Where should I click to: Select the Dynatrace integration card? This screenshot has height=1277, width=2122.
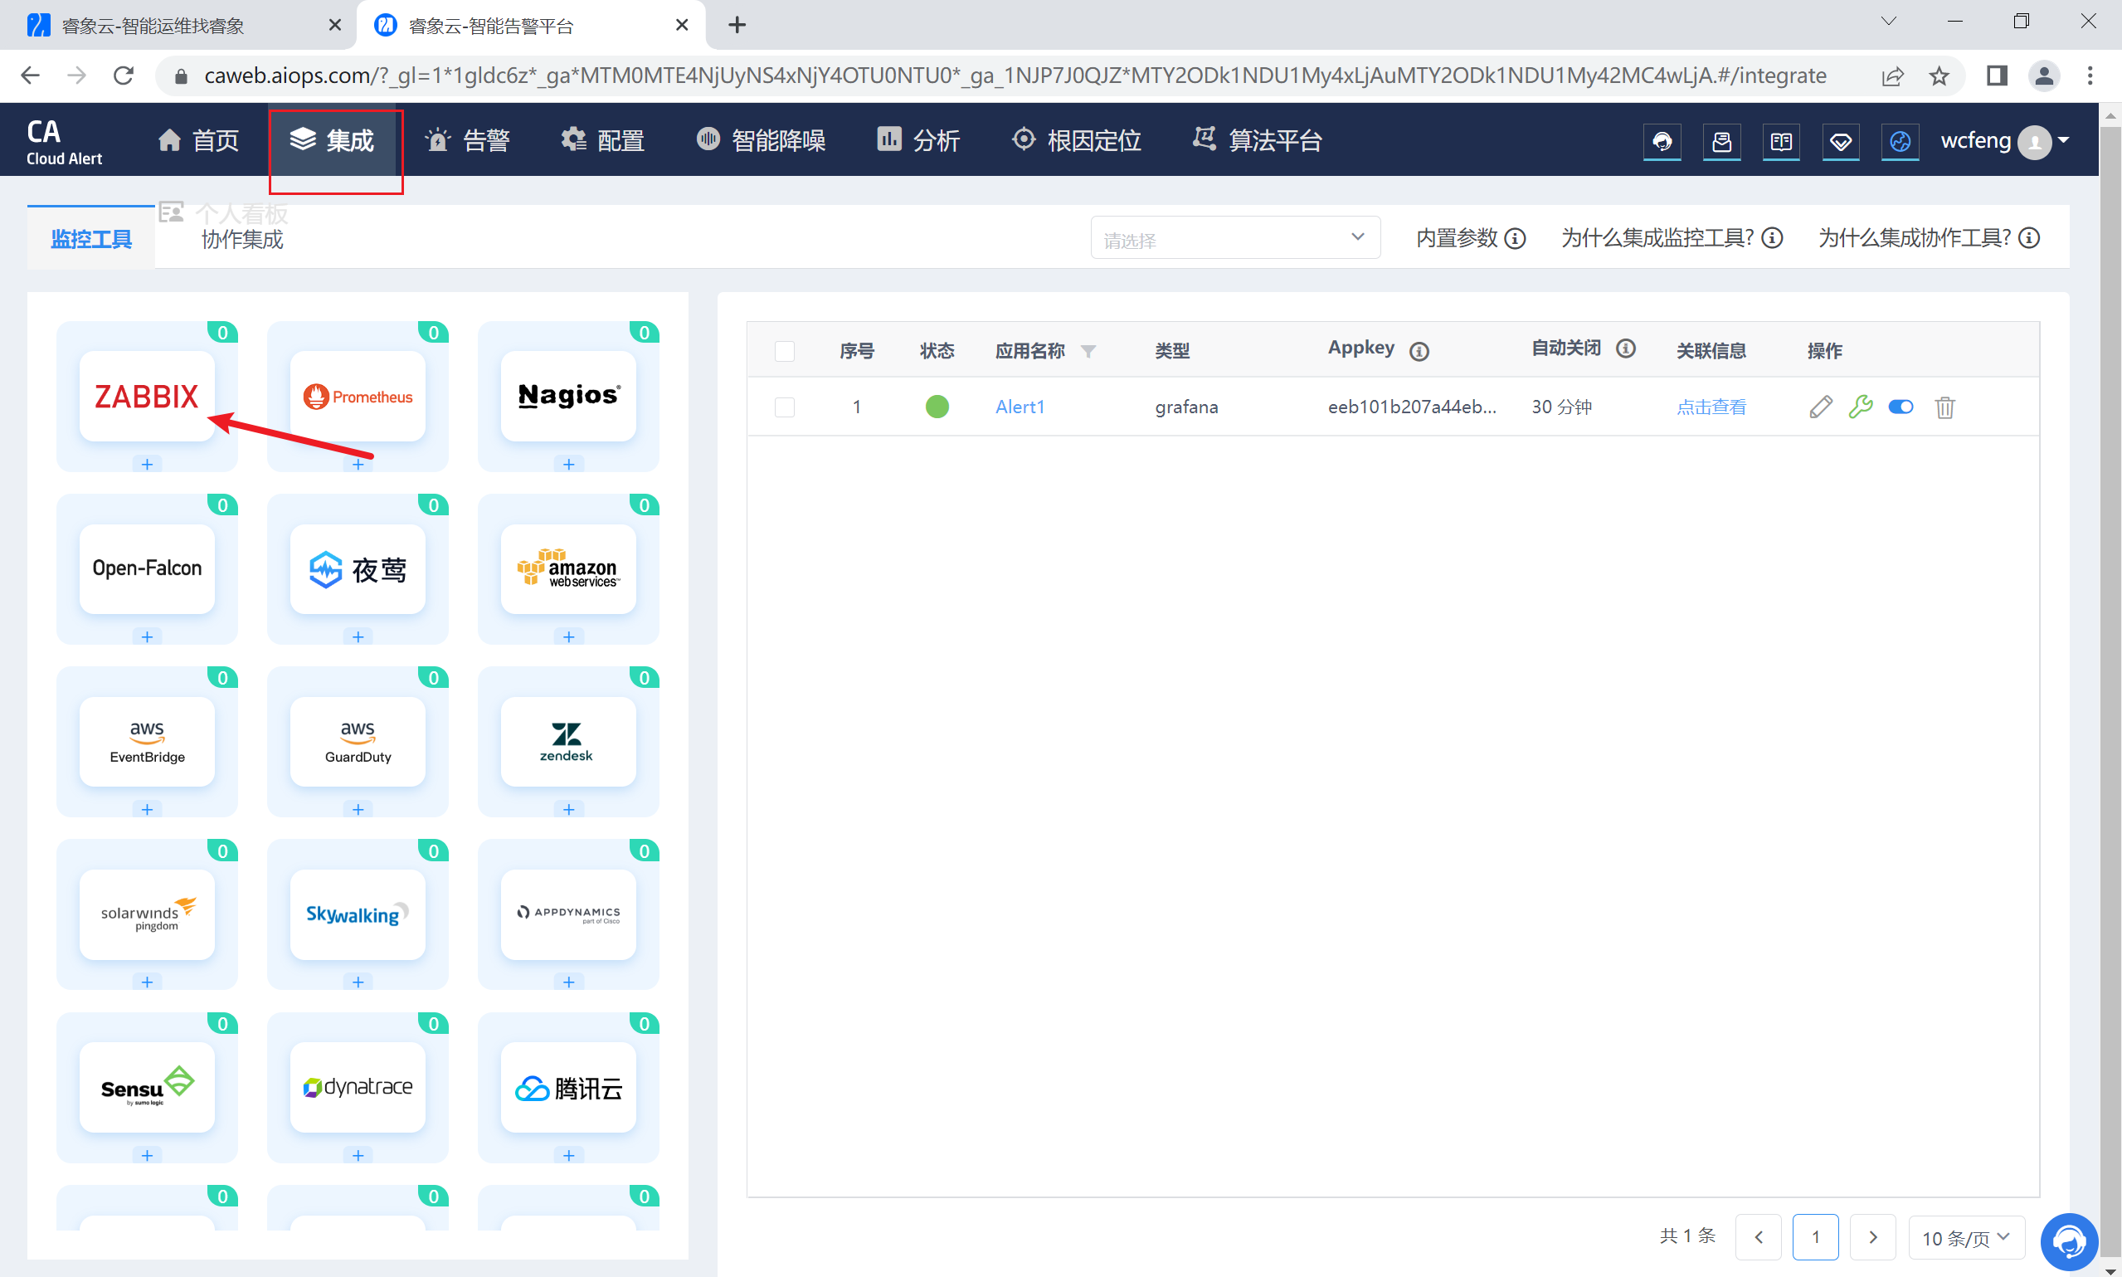[358, 1088]
